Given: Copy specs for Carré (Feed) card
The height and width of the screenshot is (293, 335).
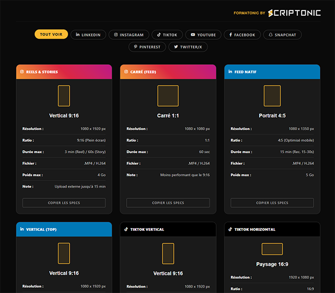Looking at the screenshot, I should (x=168, y=202).
